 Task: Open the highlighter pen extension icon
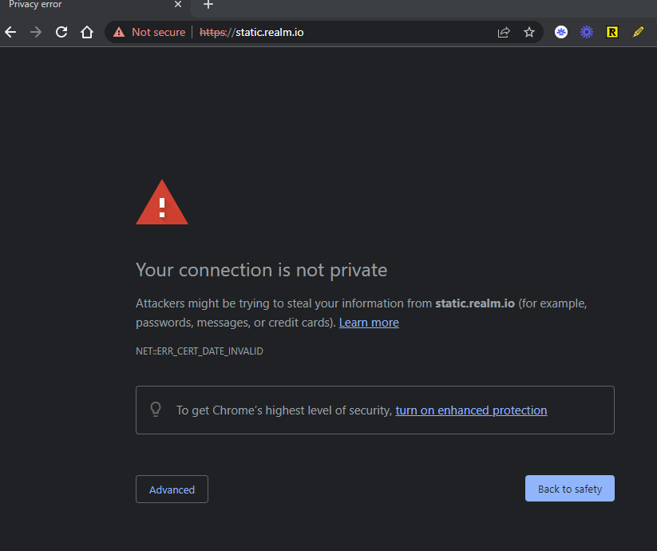637,32
